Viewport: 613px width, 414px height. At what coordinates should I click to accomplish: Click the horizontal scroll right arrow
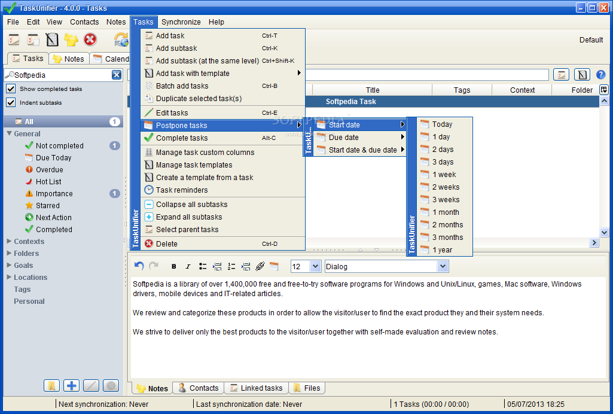click(594, 243)
